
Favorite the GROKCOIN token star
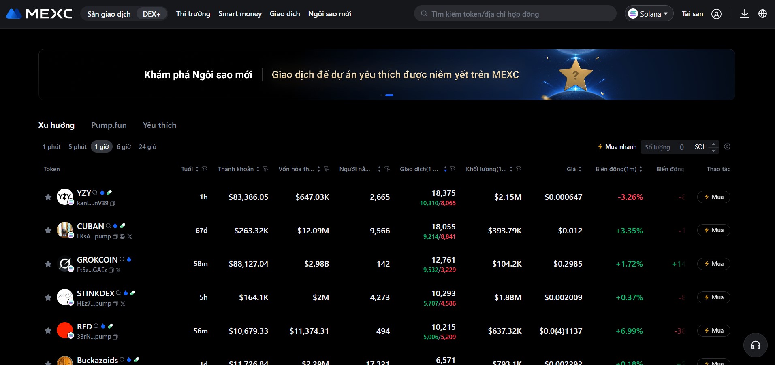click(x=48, y=264)
